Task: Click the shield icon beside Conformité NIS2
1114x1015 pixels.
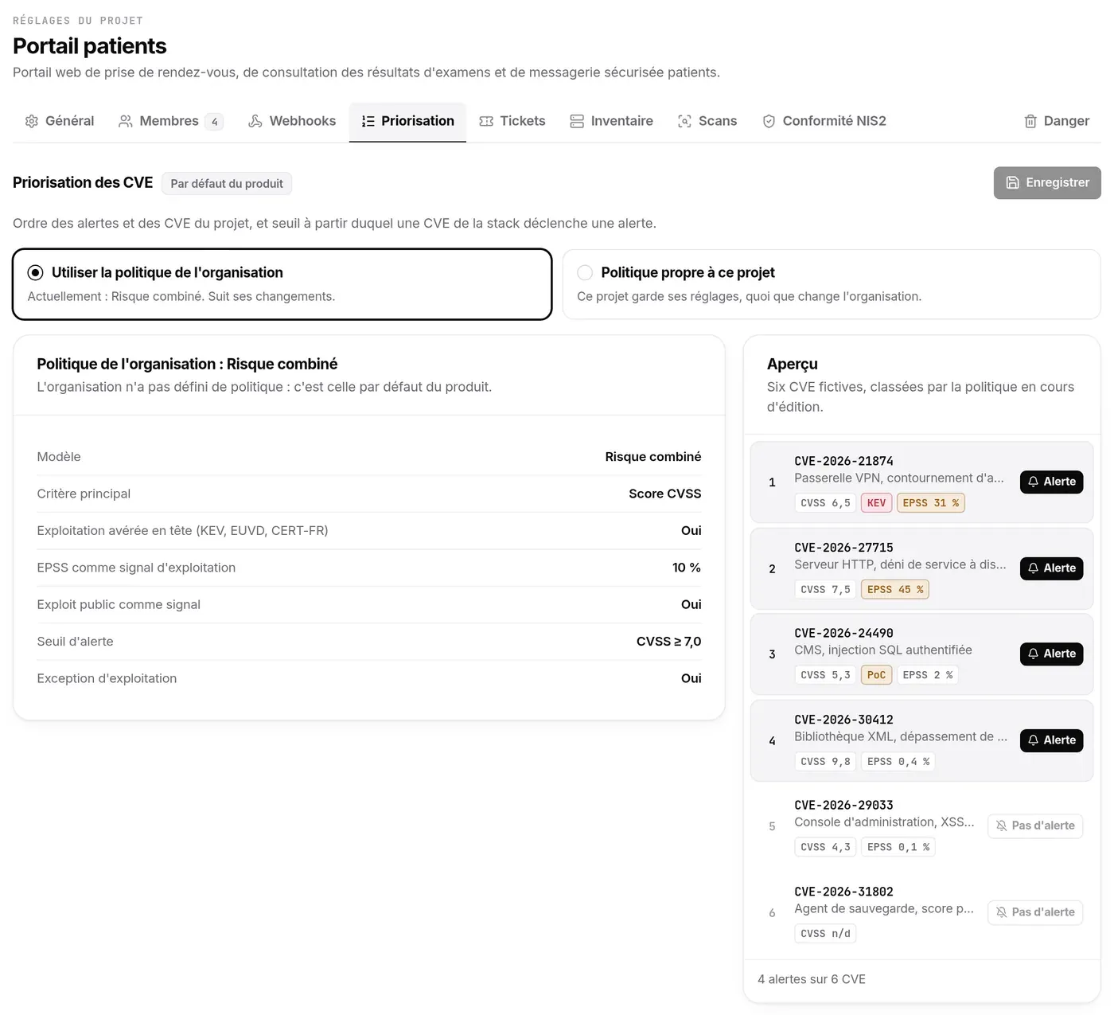Action: 769,121
